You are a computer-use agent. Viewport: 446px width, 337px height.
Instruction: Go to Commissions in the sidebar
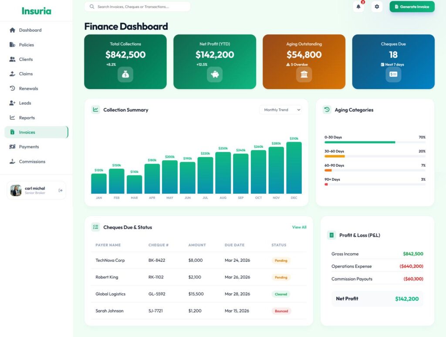pos(32,162)
